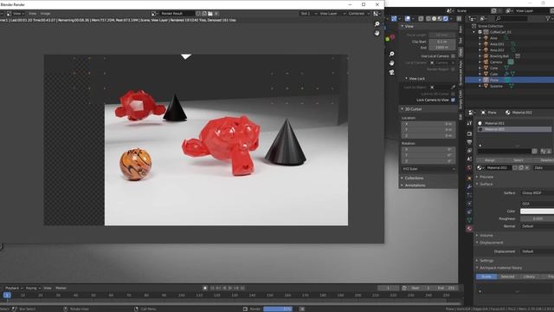Click the Roughness slider field
The height and width of the screenshot is (312, 554).
point(537,218)
